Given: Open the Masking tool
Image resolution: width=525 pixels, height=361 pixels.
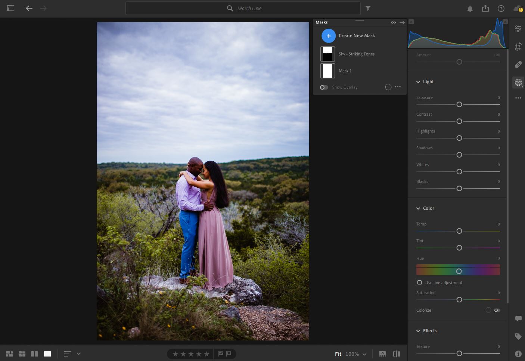Looking at the screenshot, I should 518,83.
